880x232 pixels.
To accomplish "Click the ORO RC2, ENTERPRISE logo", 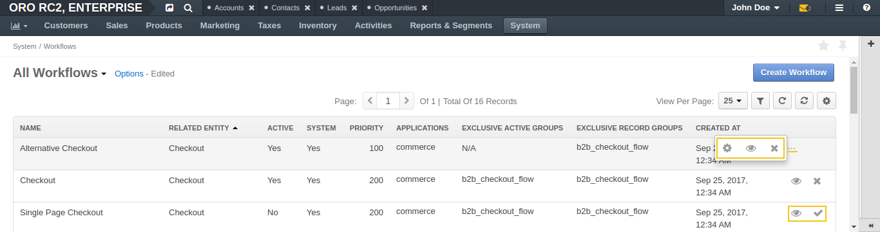I will [x=76, y=8].
